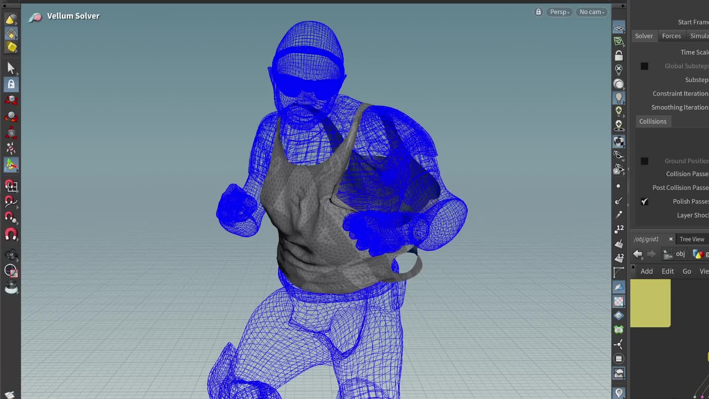Switch to the Tree View tab

click(x=692, y=239)
